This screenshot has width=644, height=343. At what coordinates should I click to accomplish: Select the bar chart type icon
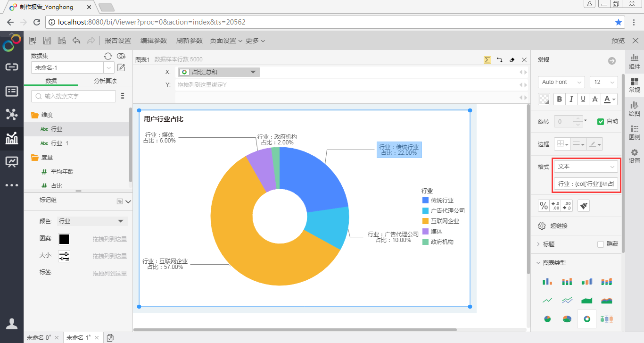547,282
